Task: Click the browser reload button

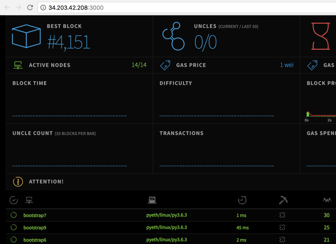Action: [30, 8]
